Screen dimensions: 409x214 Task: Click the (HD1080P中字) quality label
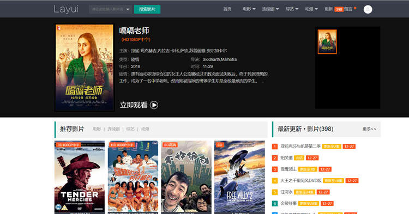pyautogui.click(x=136, y=40)
